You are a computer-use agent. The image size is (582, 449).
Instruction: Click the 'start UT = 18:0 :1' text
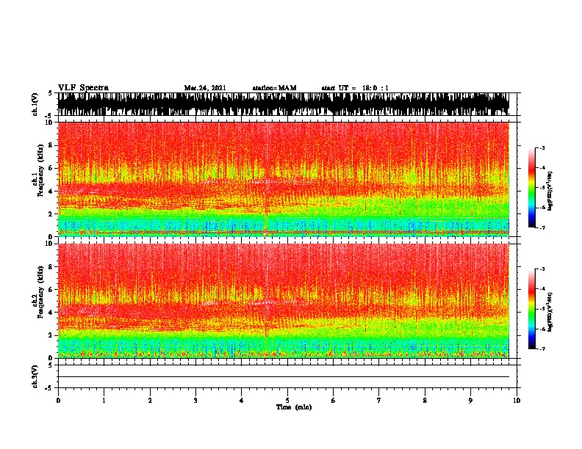tap(355, 88)
